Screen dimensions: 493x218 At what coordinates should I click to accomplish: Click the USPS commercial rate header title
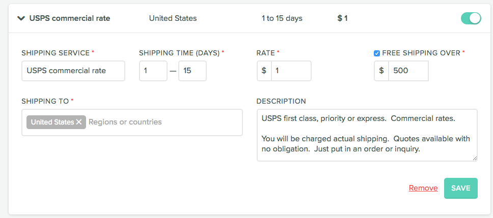coord(70,18)
